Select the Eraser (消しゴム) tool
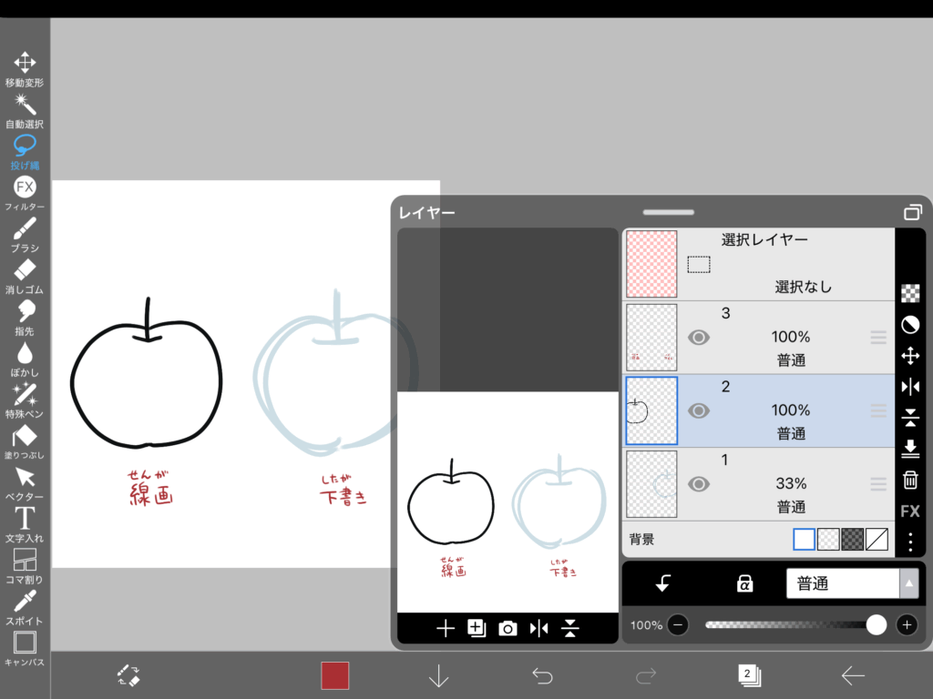The height and width of the screenshot is (699, 933). point(25,273)
